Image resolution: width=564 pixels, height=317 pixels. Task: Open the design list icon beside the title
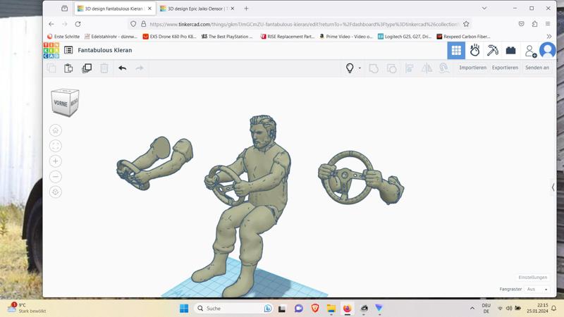(x=68, y=50)
